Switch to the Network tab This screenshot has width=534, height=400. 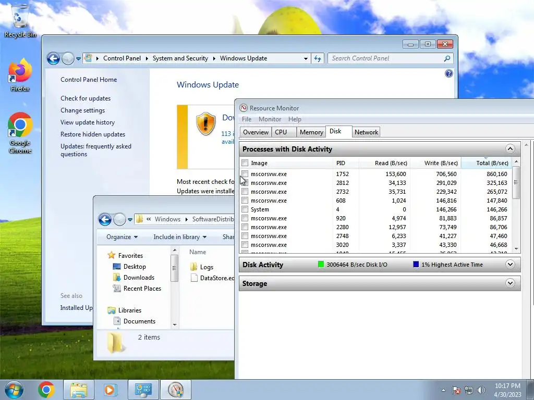pos(366,132)
